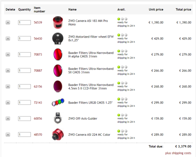Click quantity field for item 56539
The image size is (196, 157).
click(x=24, y=22)
